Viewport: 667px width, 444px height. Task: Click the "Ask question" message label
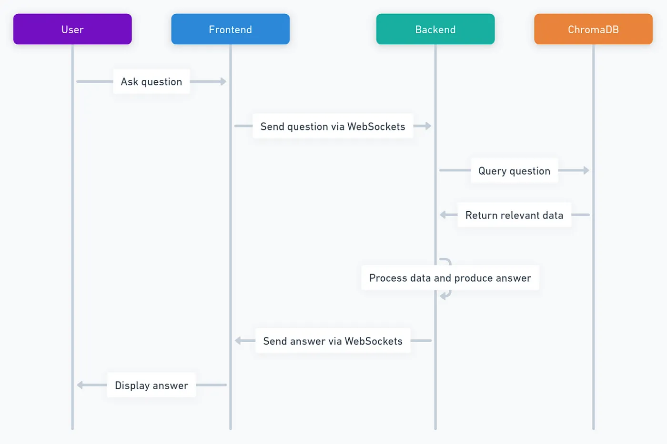[152, 81]
